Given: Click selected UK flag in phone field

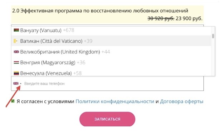Looking at the screenshot, I should 16,84.
